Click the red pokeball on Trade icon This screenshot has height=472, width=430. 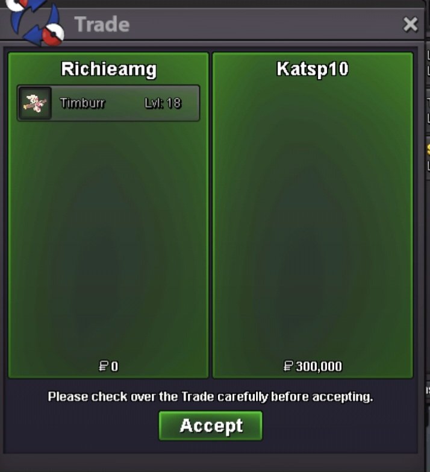tap(53, 34)
